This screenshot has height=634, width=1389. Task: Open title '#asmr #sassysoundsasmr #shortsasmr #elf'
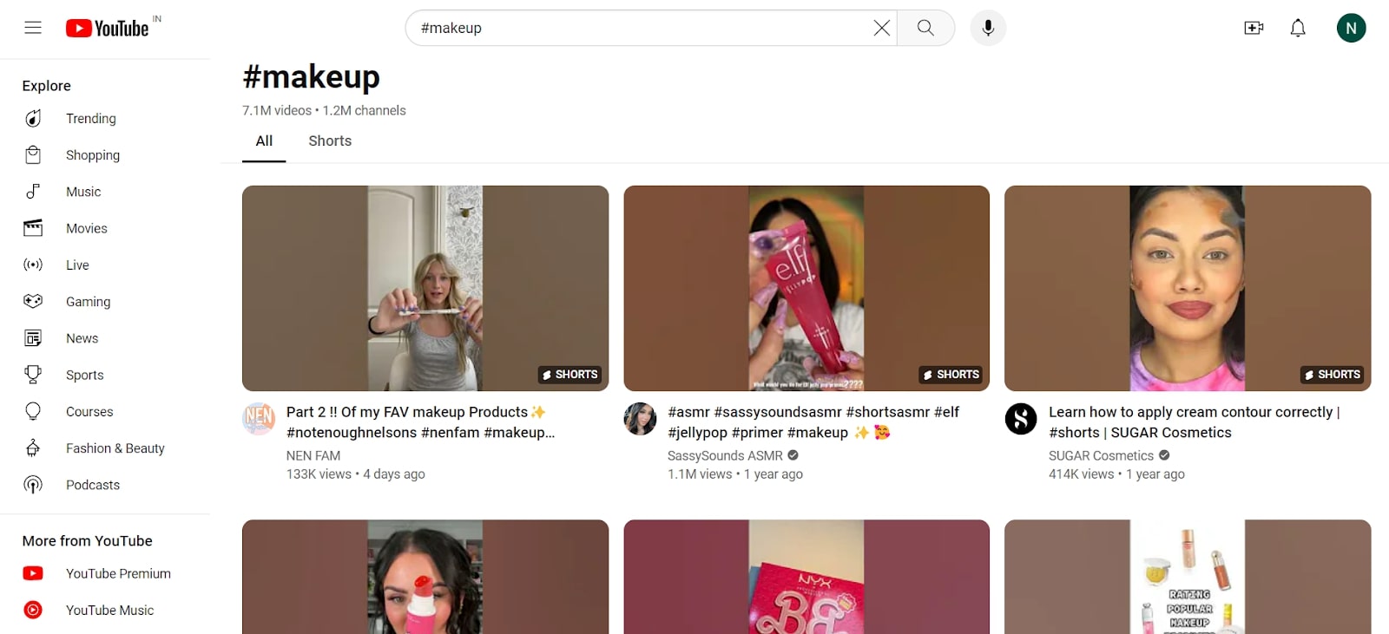(813, 422)
